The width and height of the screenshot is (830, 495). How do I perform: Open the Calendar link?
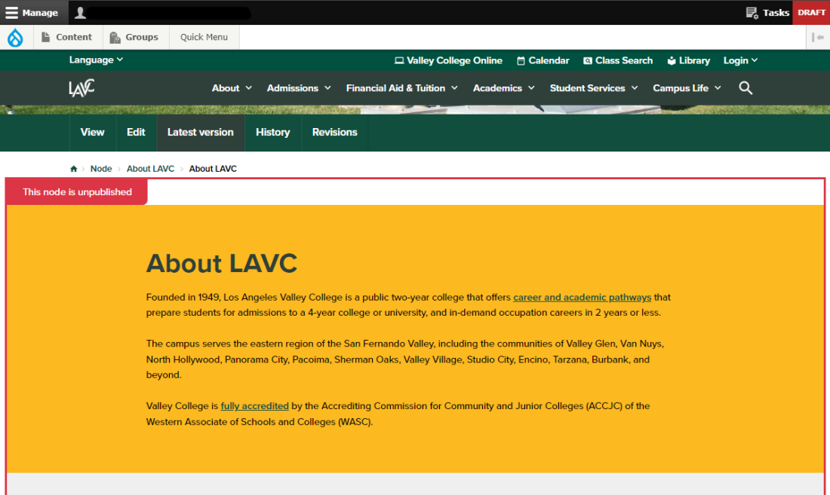tap(543, 60)
